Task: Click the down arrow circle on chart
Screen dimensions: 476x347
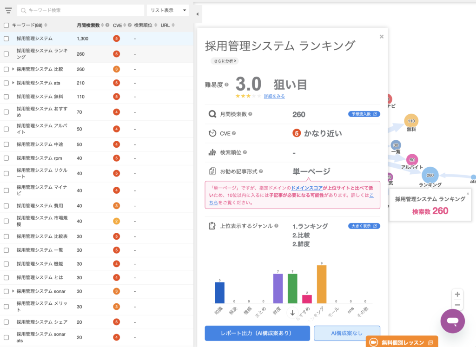Action: click(x=292, y=312)
